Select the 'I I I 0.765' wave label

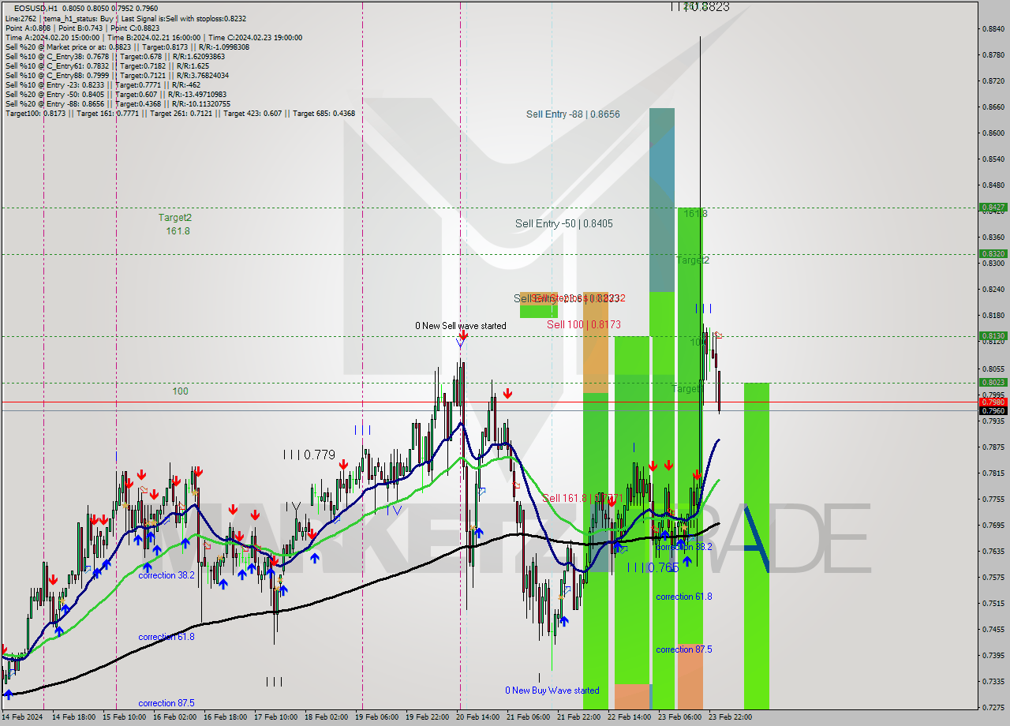coord(653,567)
